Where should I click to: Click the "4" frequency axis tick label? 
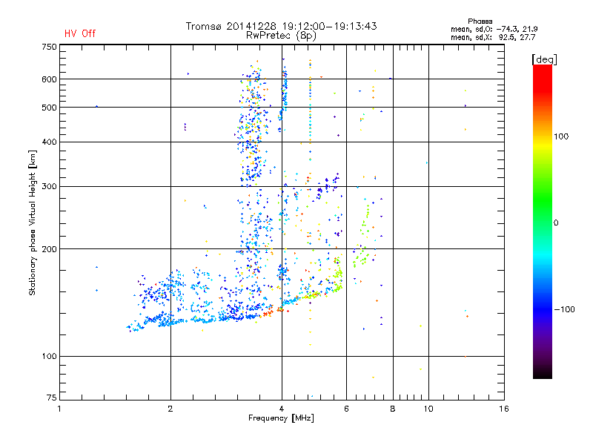282,409
